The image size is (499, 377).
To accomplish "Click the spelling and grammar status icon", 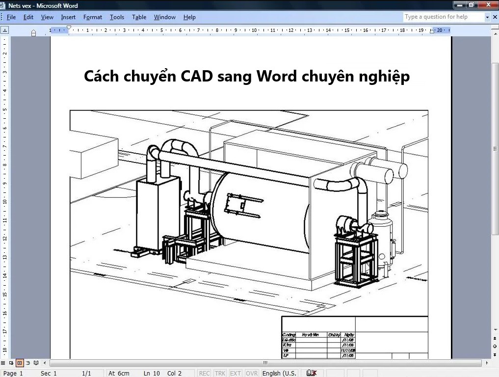I will click(311, 373).
